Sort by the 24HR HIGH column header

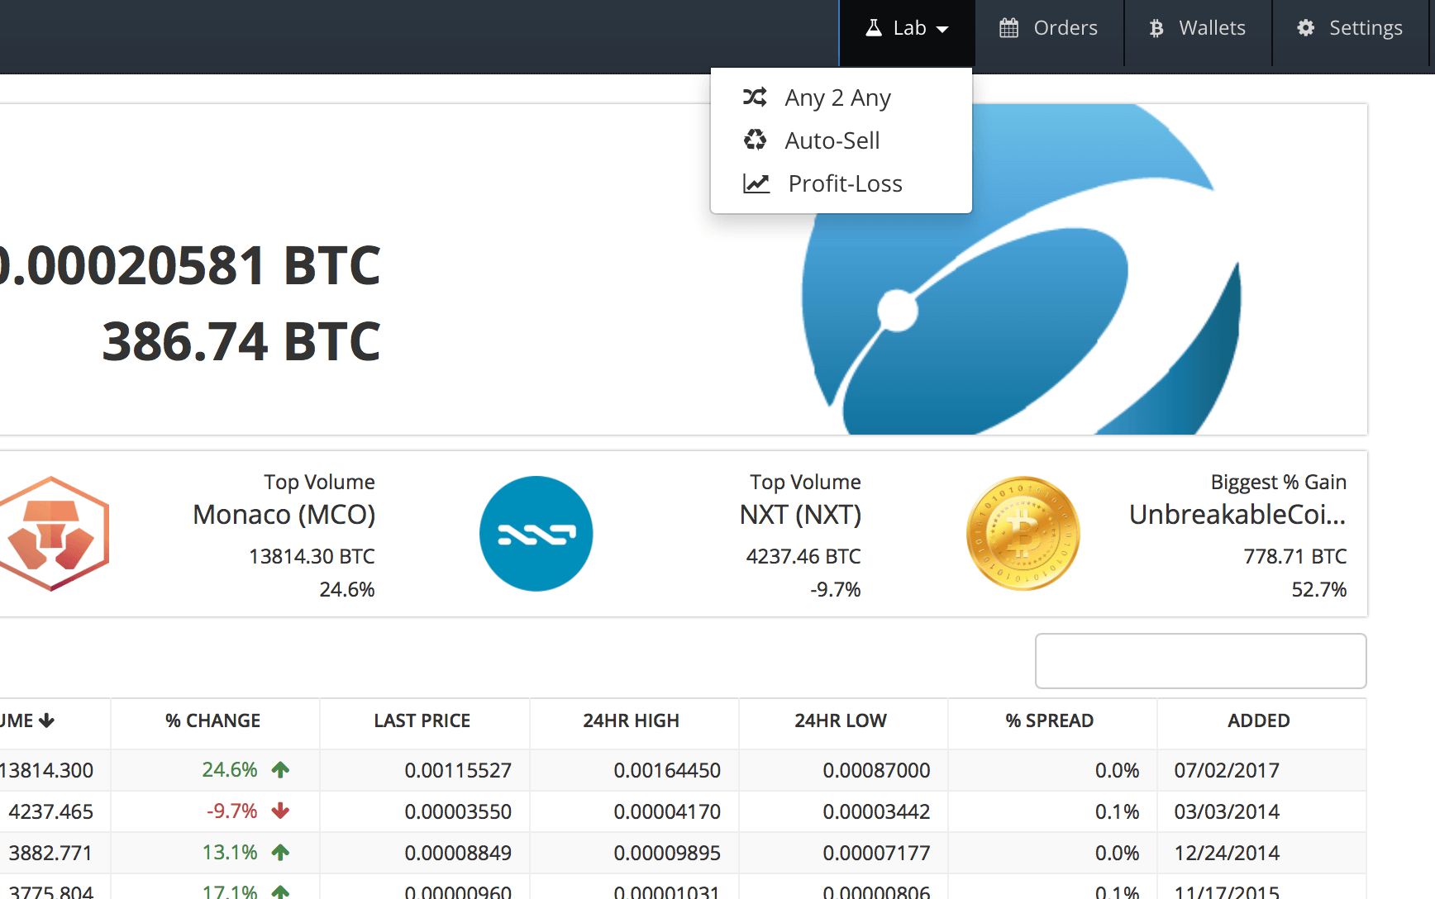[631, 721]
